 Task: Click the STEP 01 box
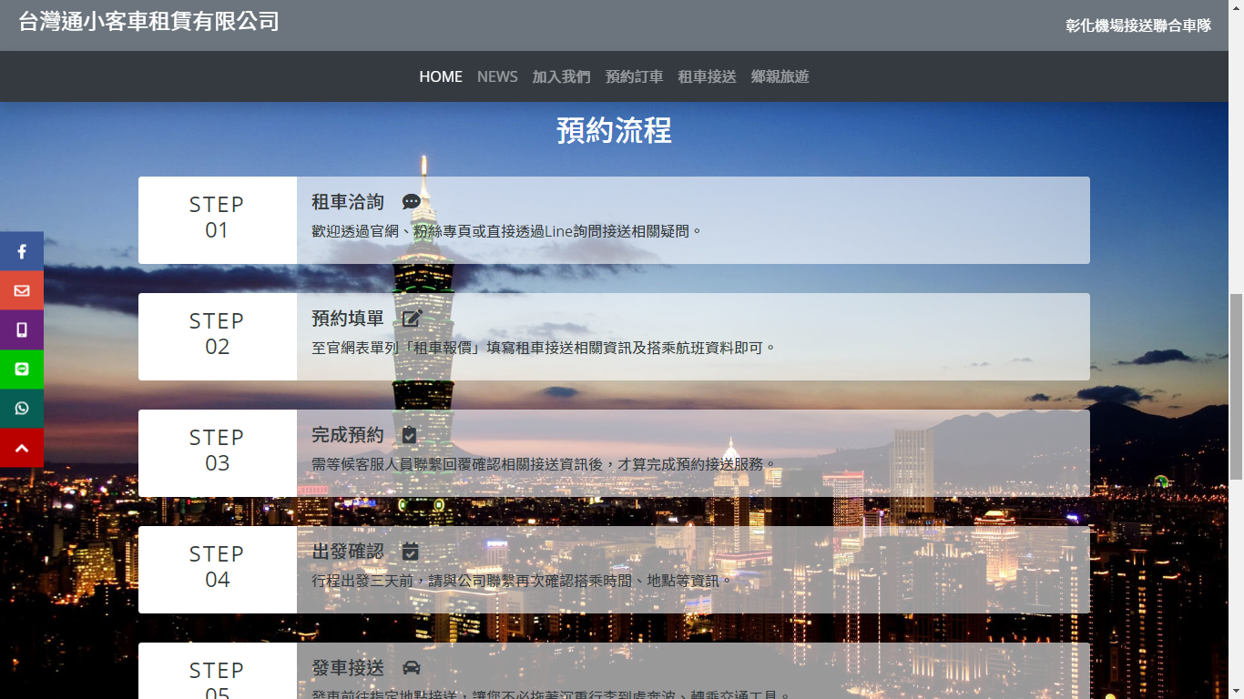[217, 220]
